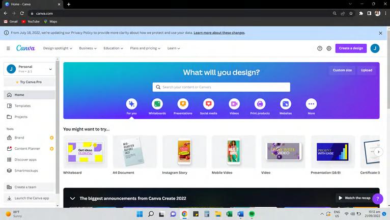Collapse the Canva Create 2022 announcements section
This screenshot has width=390, height=220.
click(72, 198)
